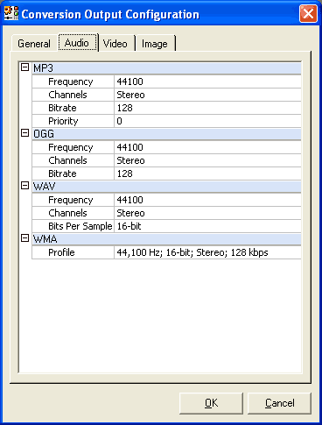Click the application icon in the title bar

tap(11, 13)
